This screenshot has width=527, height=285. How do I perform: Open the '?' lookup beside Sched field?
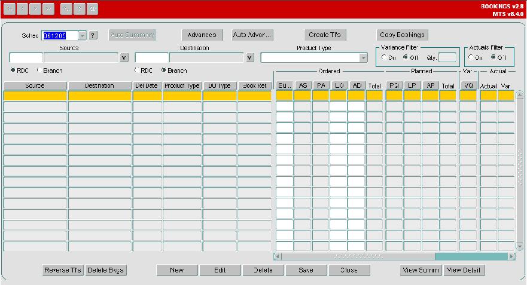pos(93,35)
